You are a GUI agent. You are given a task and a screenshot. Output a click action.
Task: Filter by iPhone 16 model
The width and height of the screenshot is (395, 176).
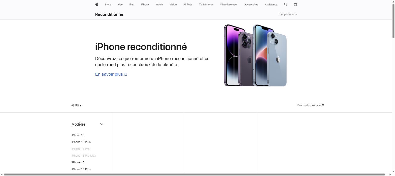(x=78, y=162)
